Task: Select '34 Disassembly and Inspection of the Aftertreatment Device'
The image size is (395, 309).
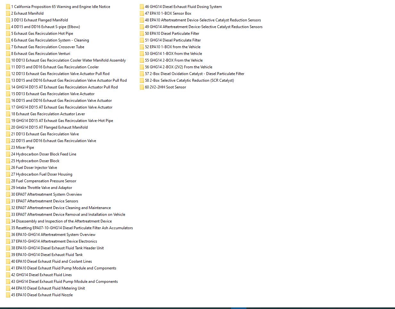Action: 61,221
